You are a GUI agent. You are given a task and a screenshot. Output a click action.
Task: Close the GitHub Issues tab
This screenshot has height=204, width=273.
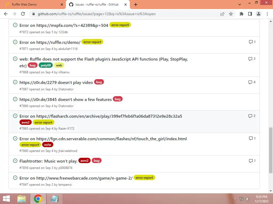[x=126, y=5]
